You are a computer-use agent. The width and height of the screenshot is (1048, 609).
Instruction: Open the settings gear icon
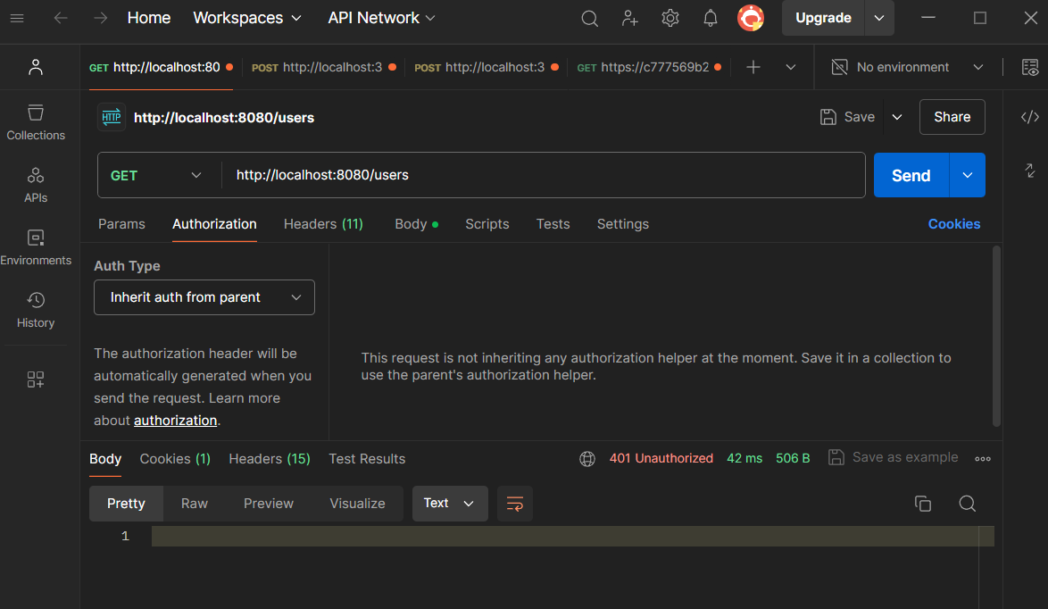click(x=670, y=18)
